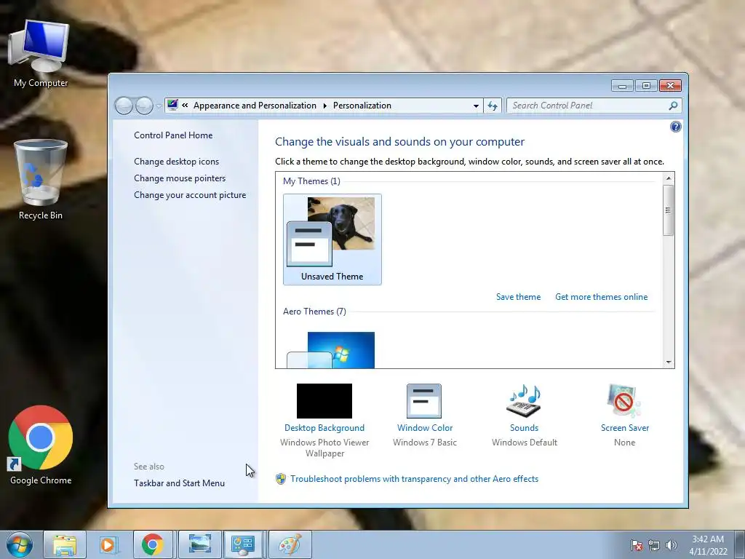This screenshot has width=745, height=559.
Task: Go forward with the Forward arrow button
Action: pos(144,106)
